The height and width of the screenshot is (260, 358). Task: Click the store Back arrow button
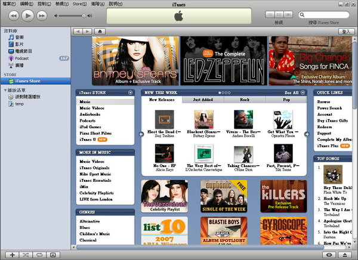pyautogui.click(x=78, y=32)
